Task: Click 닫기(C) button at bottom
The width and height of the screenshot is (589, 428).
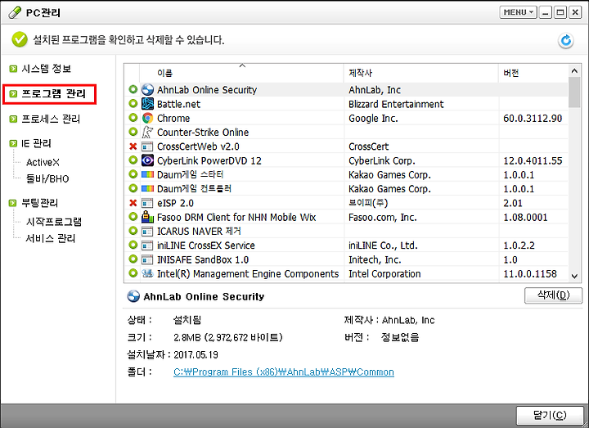Action: tap(550, 415)
